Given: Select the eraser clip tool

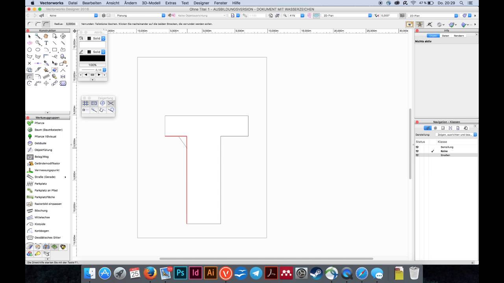Looking at the screenshot, I should [54, 70].
